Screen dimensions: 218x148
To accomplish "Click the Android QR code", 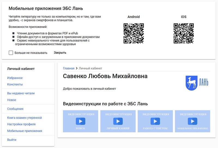I will 134,33.
